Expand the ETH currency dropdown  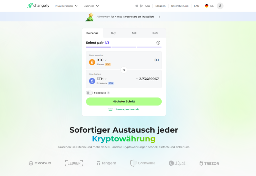coord(101,79)
